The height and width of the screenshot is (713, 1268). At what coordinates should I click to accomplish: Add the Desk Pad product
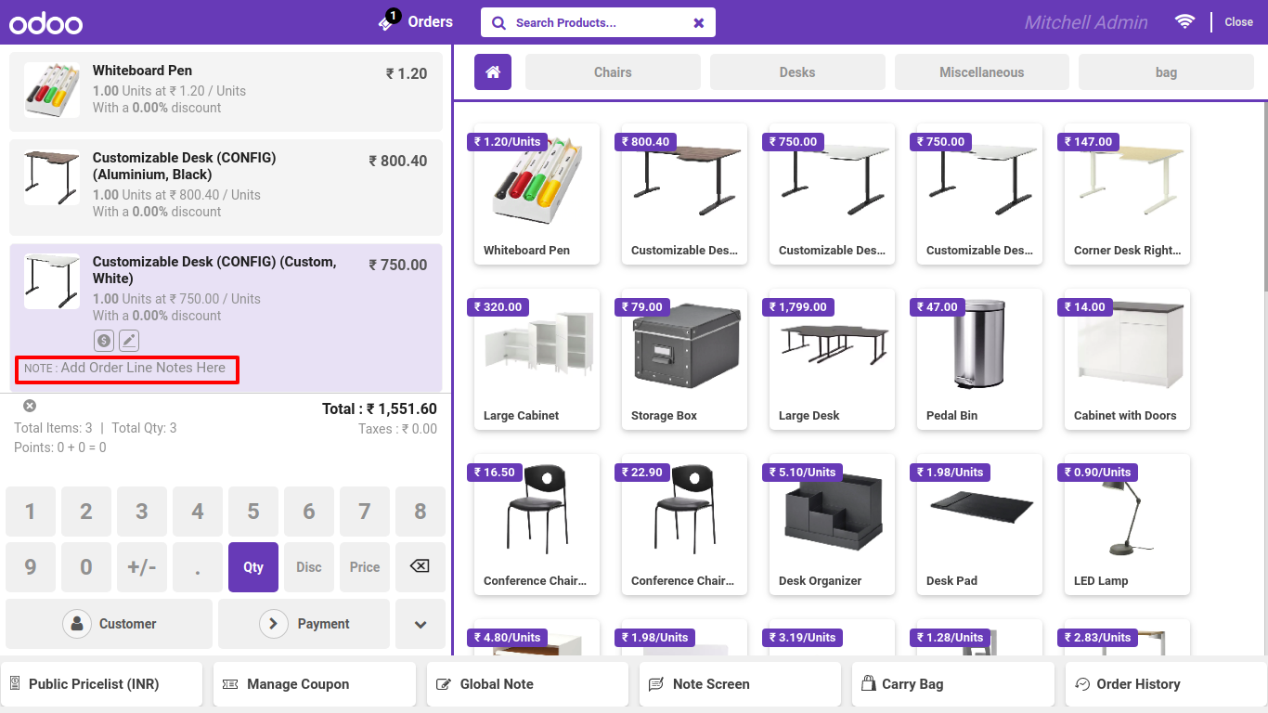coord(979,525)
